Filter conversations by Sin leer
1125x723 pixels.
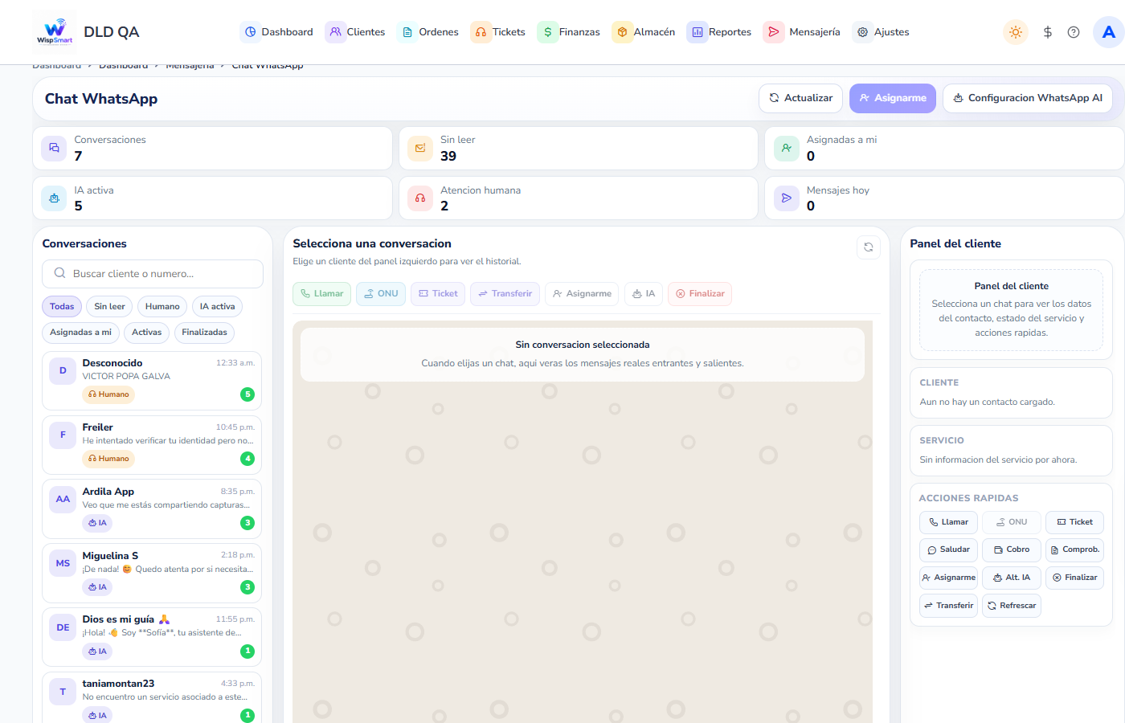click(109, 306)
